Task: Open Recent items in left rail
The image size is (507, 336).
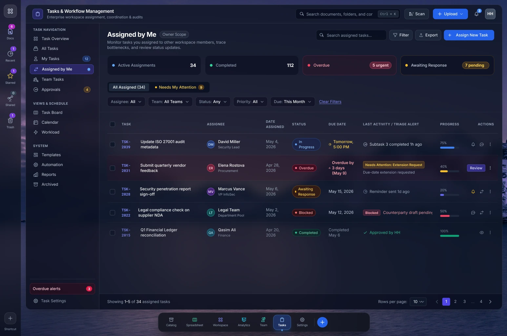Action: pyautogui.click(x=10, y=54)
